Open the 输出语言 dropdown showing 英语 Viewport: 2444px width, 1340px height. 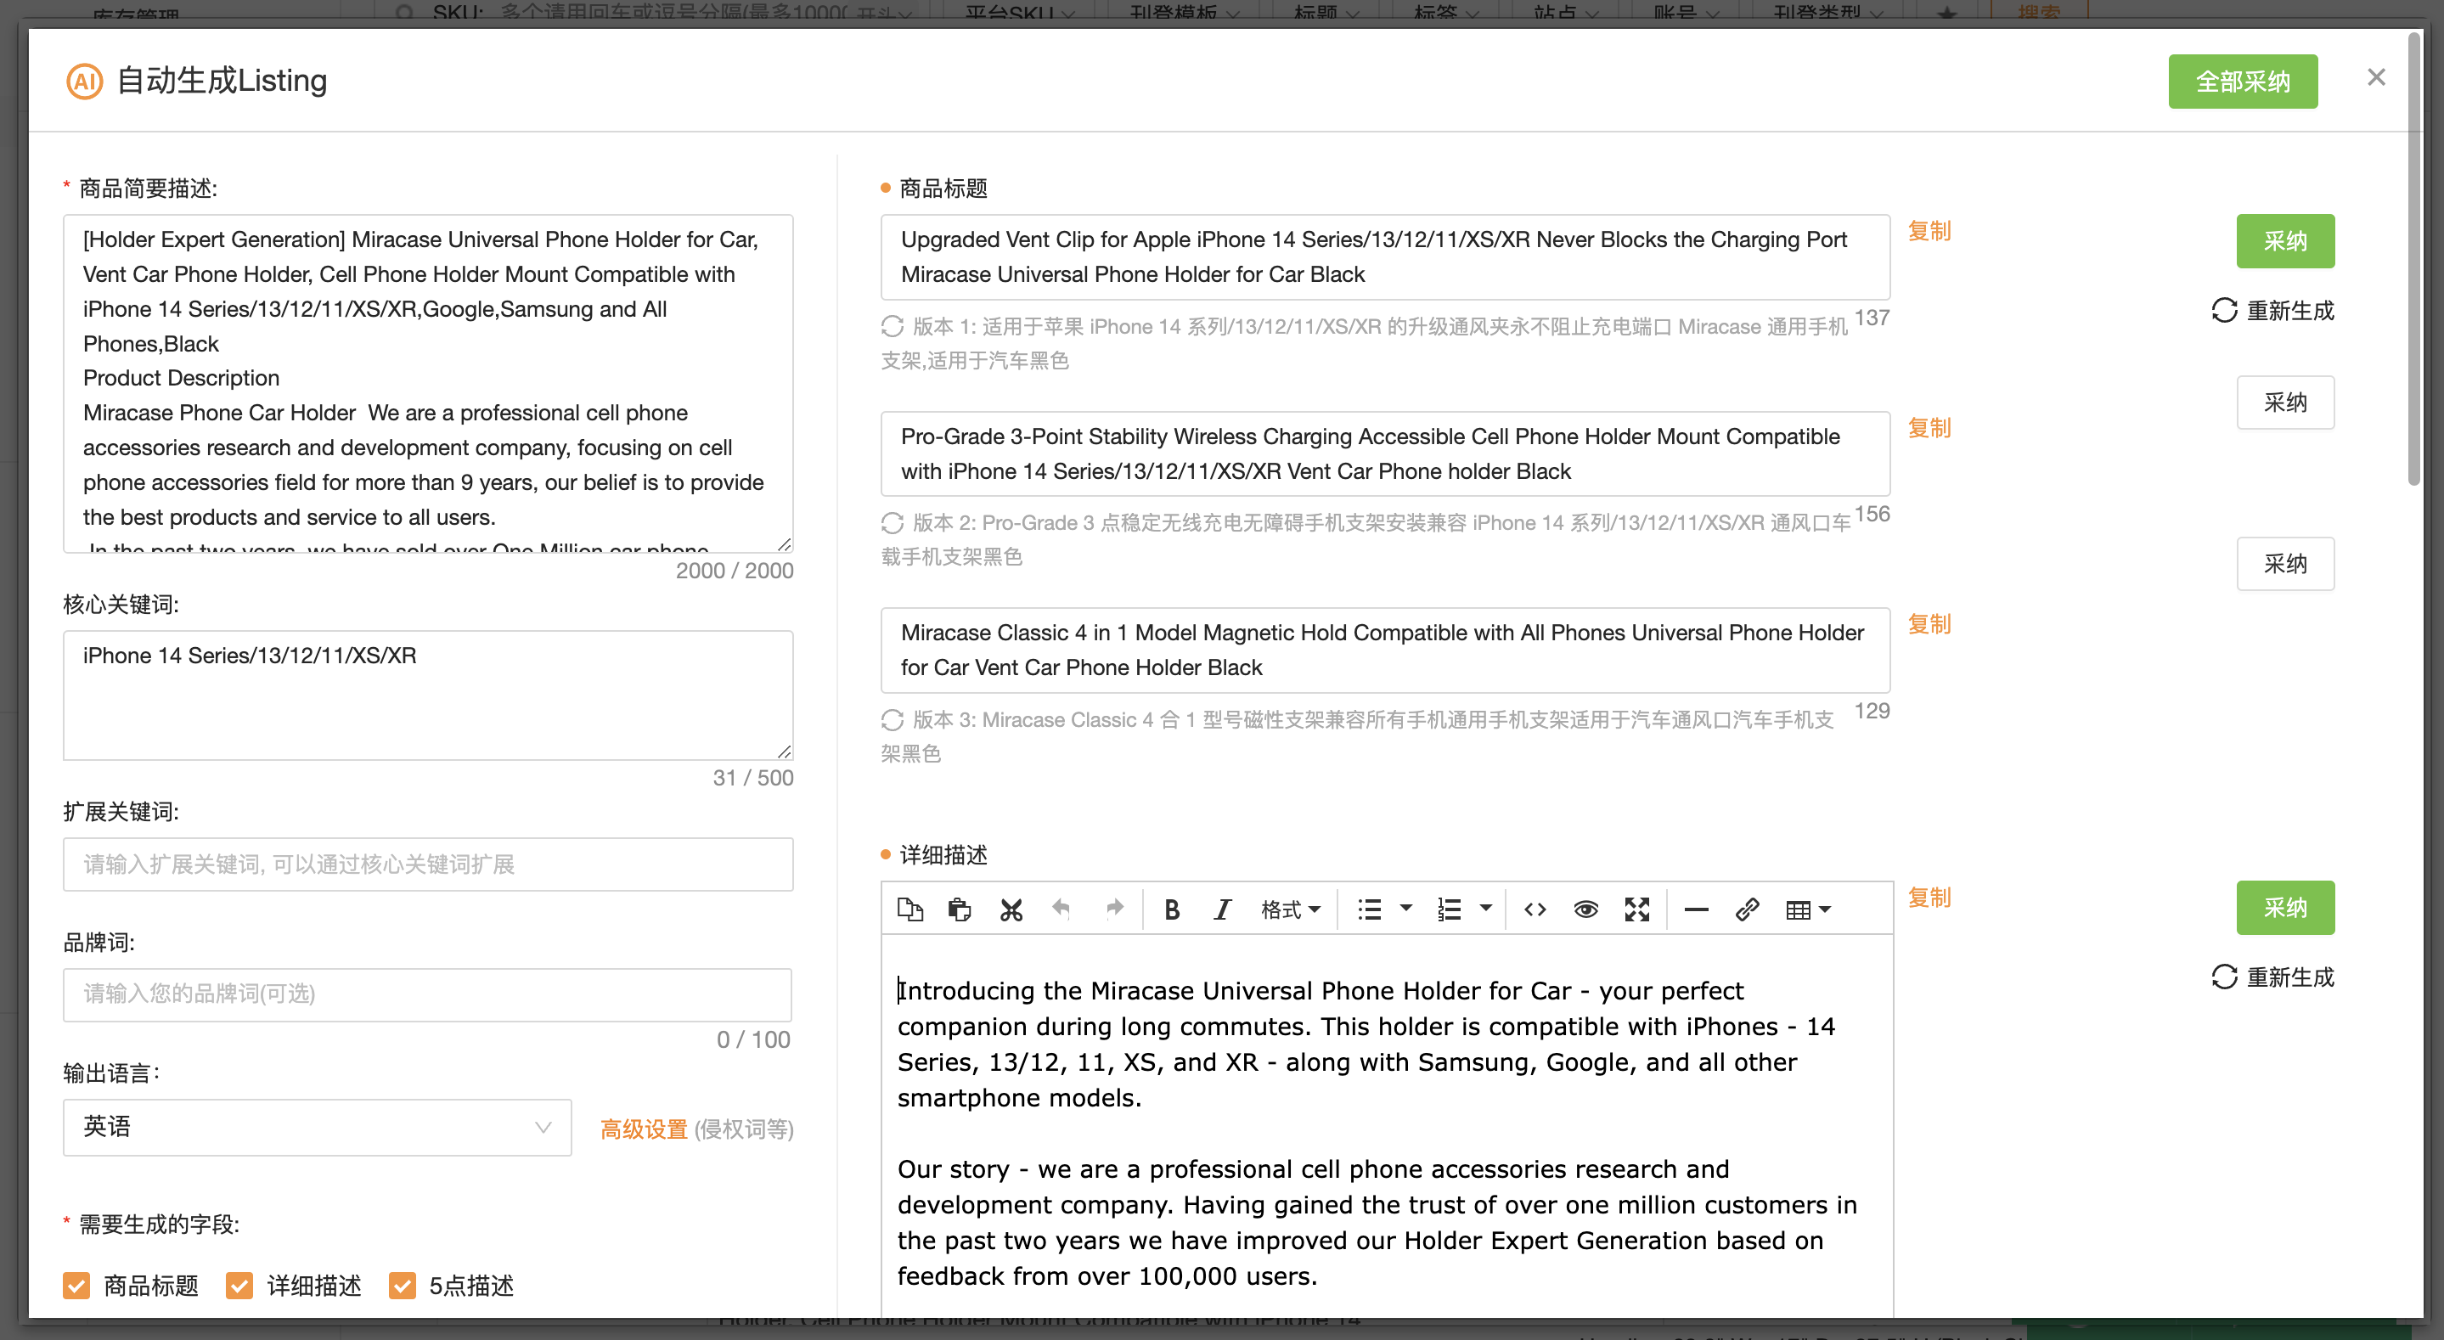click(317, 1127)
